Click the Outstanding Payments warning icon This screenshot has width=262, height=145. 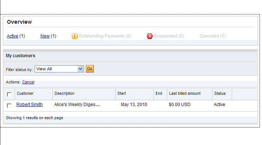[75, 36]
